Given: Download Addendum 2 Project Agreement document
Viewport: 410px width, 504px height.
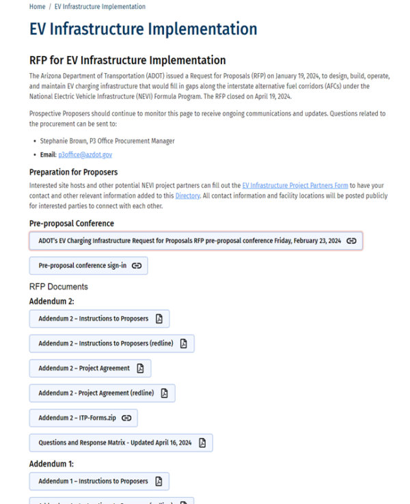Looking at the screenshot, I should [83, 368].
